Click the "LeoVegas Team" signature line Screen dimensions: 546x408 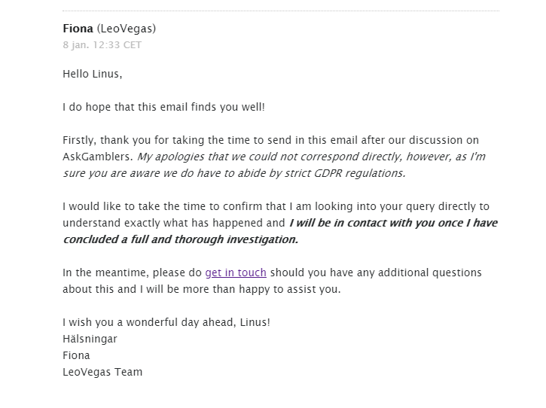click(x=102, y=372)
